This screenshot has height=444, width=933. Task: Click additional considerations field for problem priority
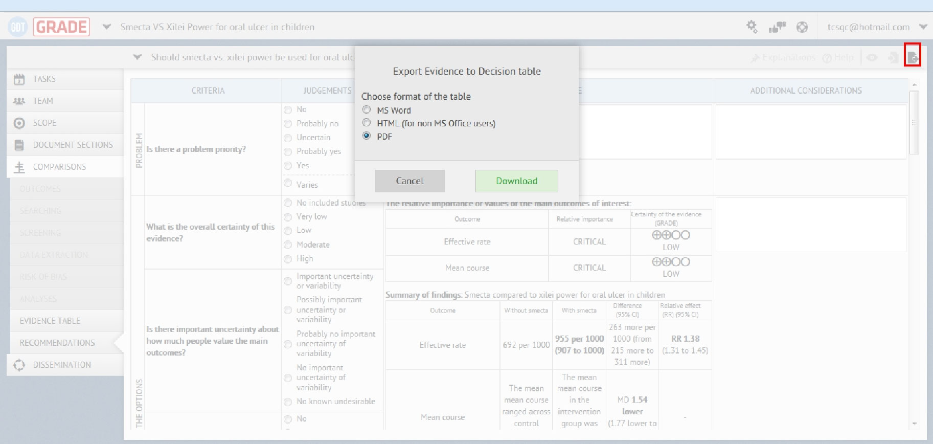[x=811, y=132]
